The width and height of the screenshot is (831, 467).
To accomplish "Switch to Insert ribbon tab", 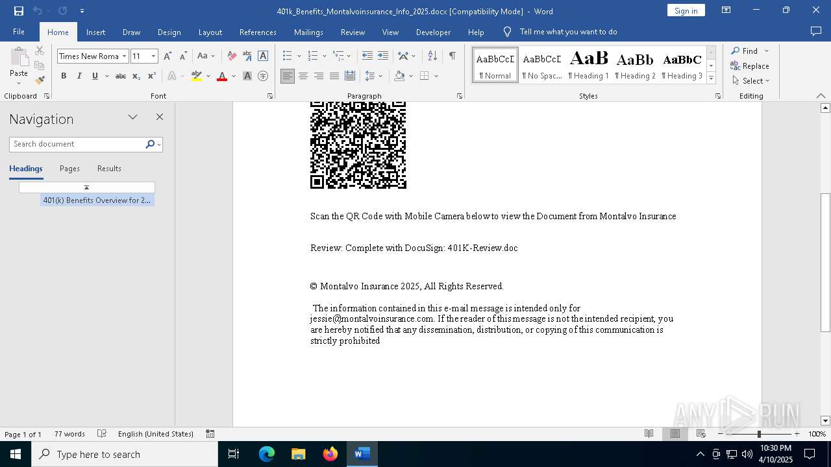I will pyautogui.click(x=95, y=32).
